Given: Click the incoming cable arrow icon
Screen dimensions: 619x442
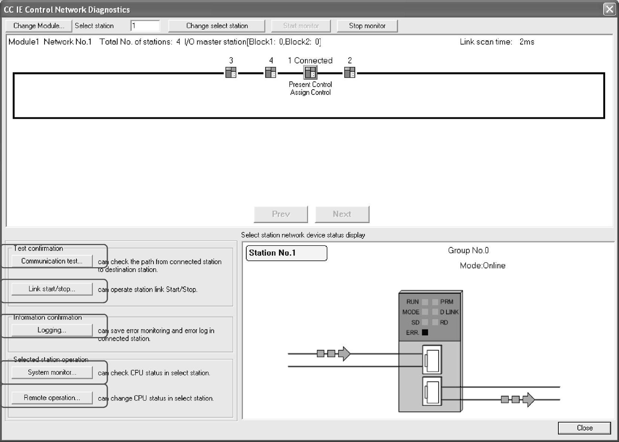Looking at the screenshot, I should (x=333, y=353).
